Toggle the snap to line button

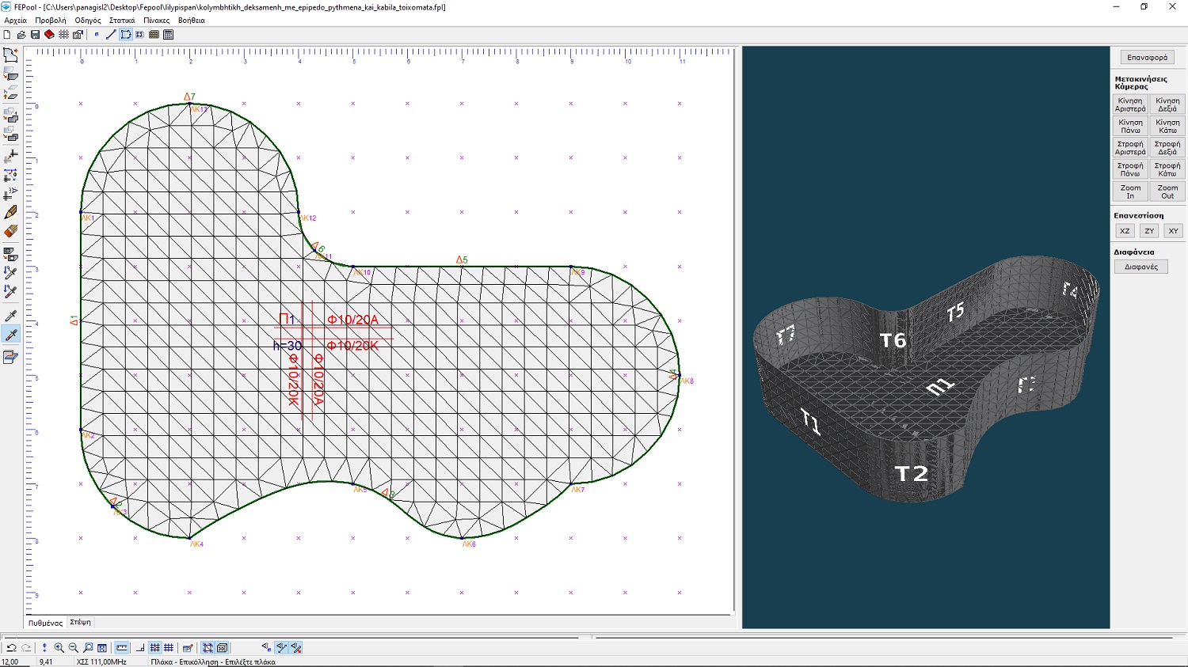[x=282, y=648]
